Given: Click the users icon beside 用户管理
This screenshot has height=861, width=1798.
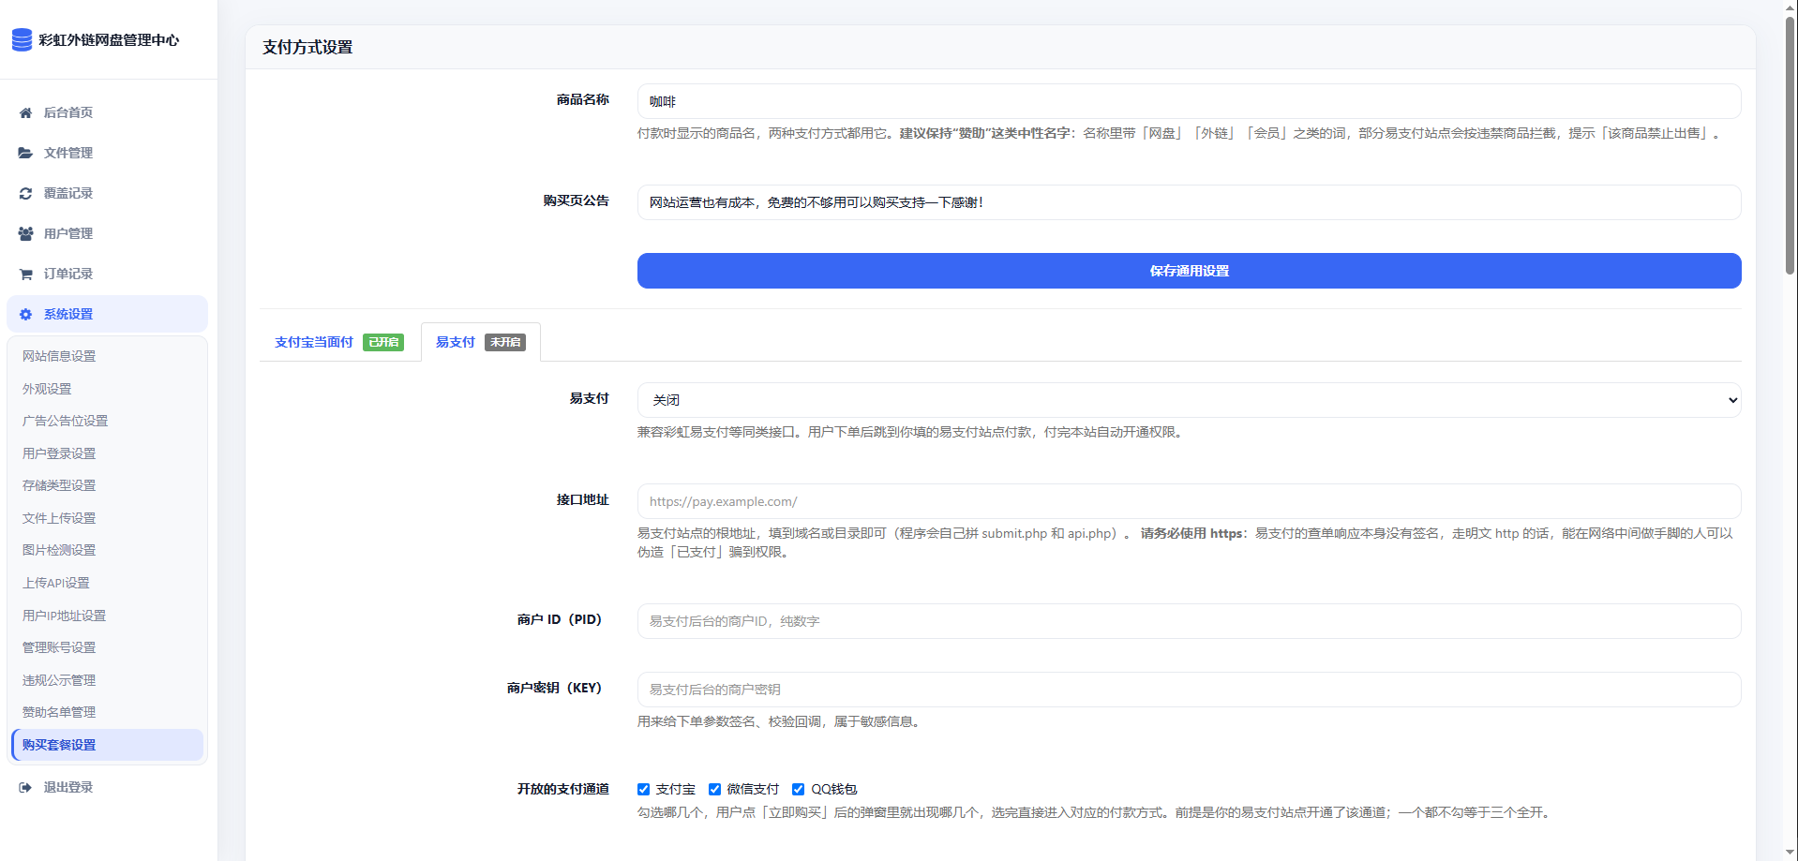Looking at the screenshot, I should [x=25, y=233].
